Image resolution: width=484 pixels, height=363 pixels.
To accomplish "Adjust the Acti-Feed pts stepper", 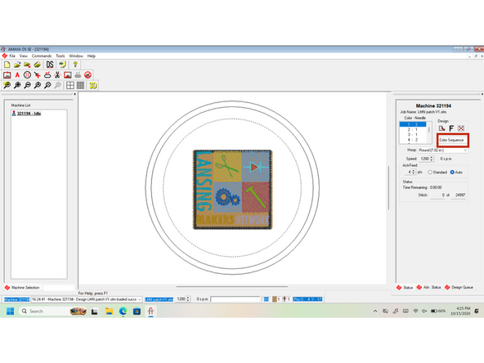I will click(x=414, y=172).
